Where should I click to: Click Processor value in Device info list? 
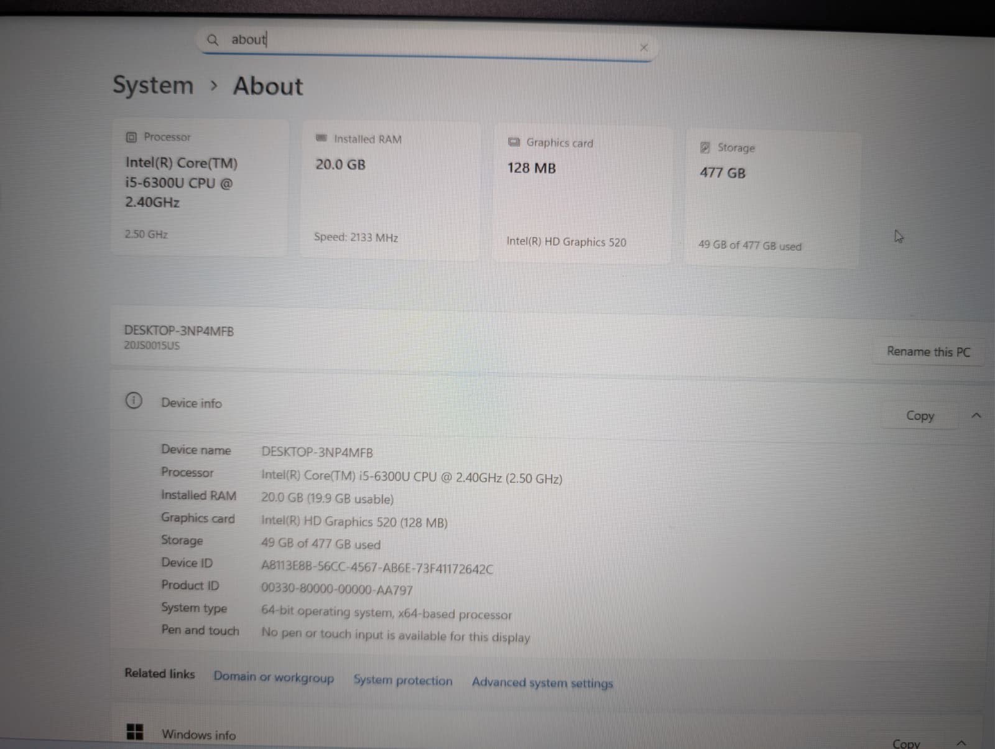click(x=412, y=477)
